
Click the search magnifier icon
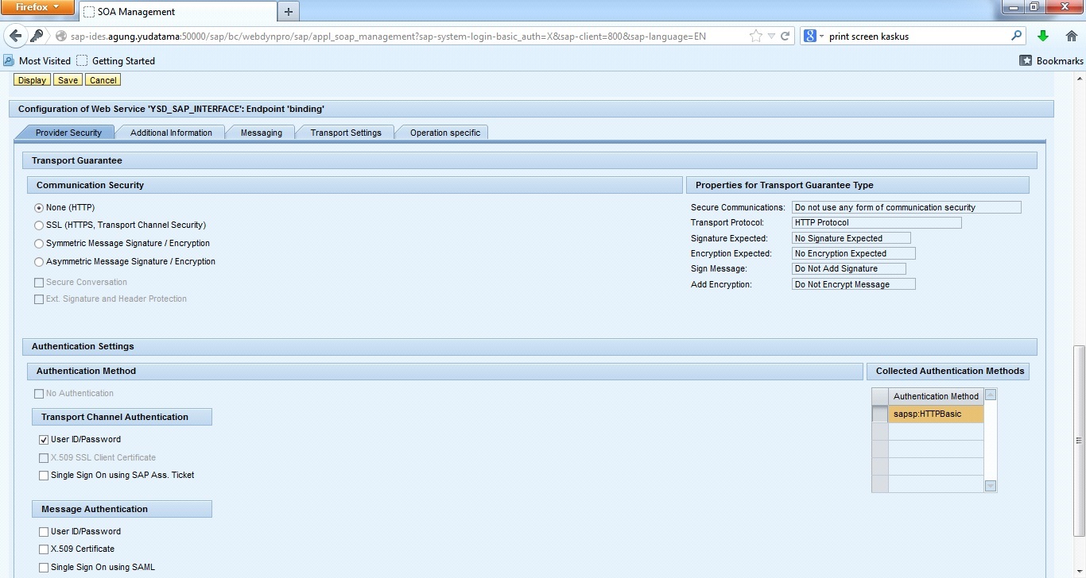(x=1016, y=37)
